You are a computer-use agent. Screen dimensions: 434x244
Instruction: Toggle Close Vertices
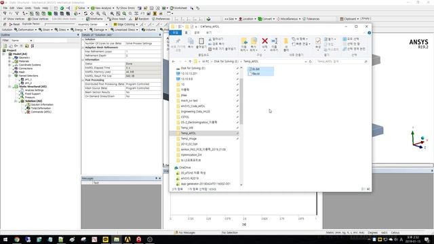tap(38, 19)
